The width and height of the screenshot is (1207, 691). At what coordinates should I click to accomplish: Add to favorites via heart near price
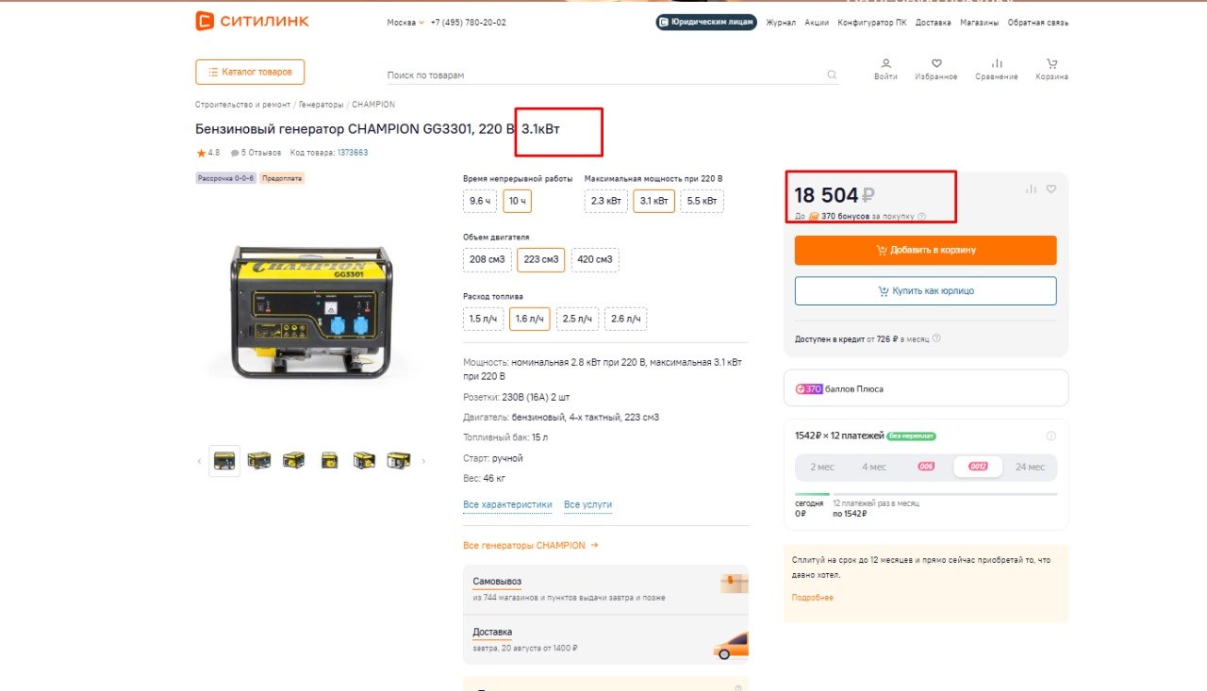[x=1051, y=189]
